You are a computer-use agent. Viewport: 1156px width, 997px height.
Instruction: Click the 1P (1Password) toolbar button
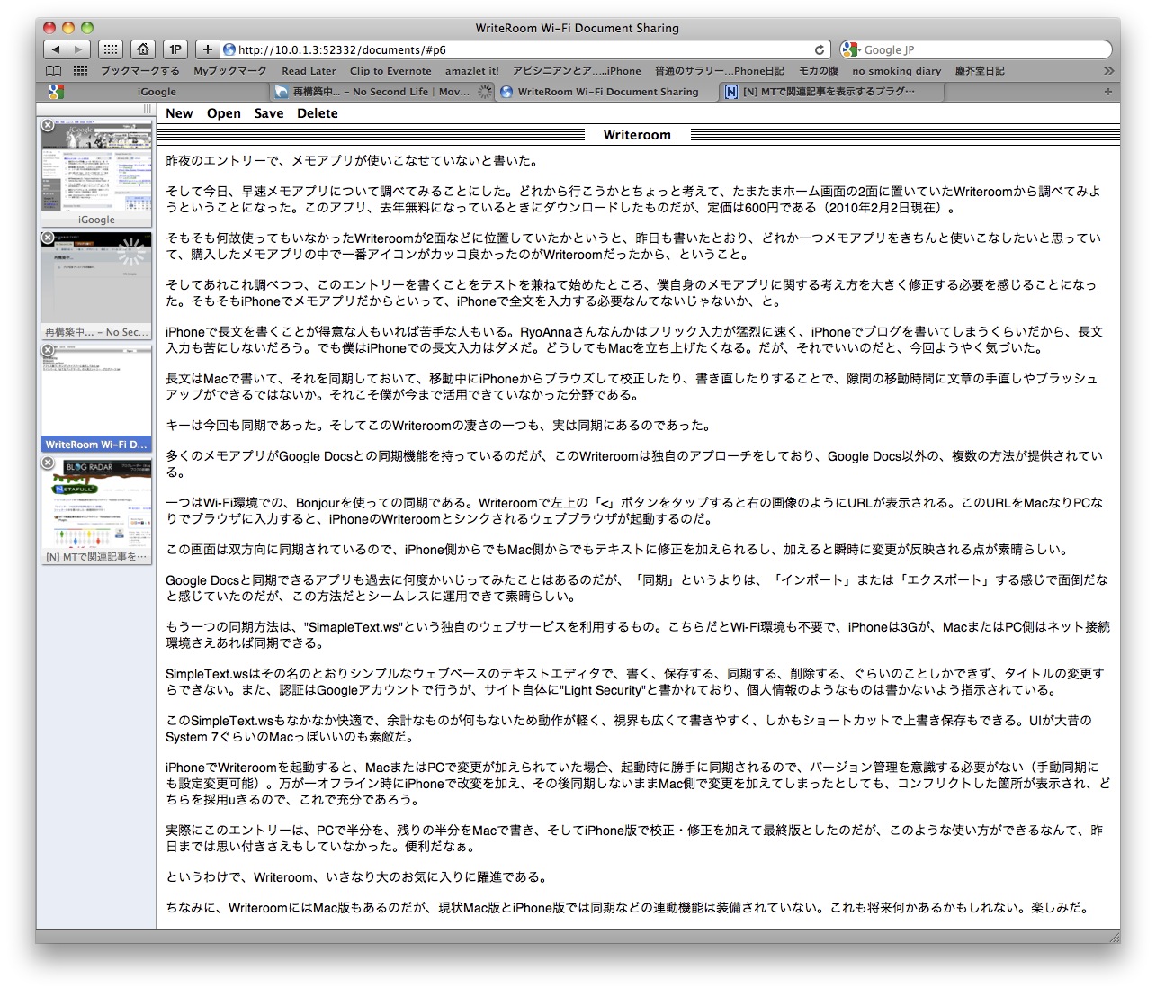click(175, 49)
